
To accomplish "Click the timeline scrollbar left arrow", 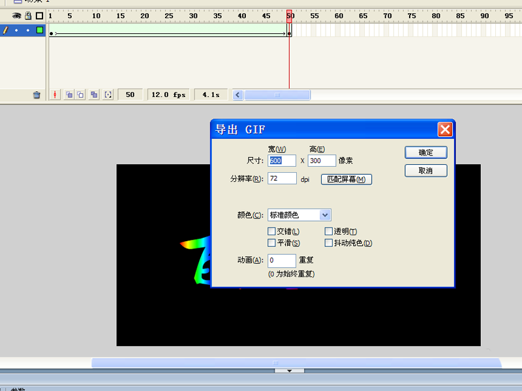I will pos(238,95).
